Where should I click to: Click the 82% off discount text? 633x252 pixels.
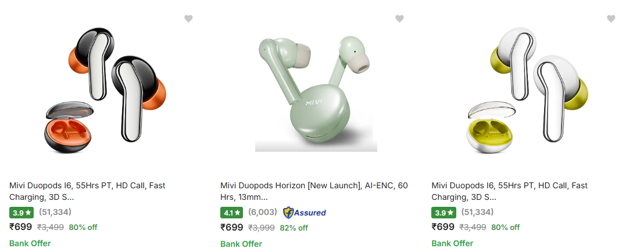(294, 228)
